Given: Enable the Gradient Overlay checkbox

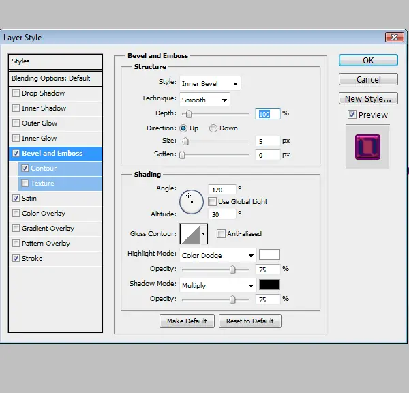Looking at the screenshot, I should tap(16, 229).
